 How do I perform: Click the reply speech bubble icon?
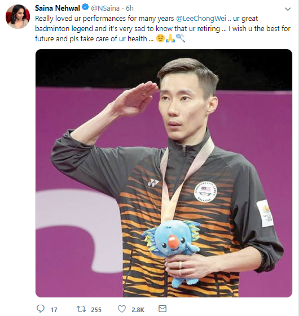click(x=41, y=309)
